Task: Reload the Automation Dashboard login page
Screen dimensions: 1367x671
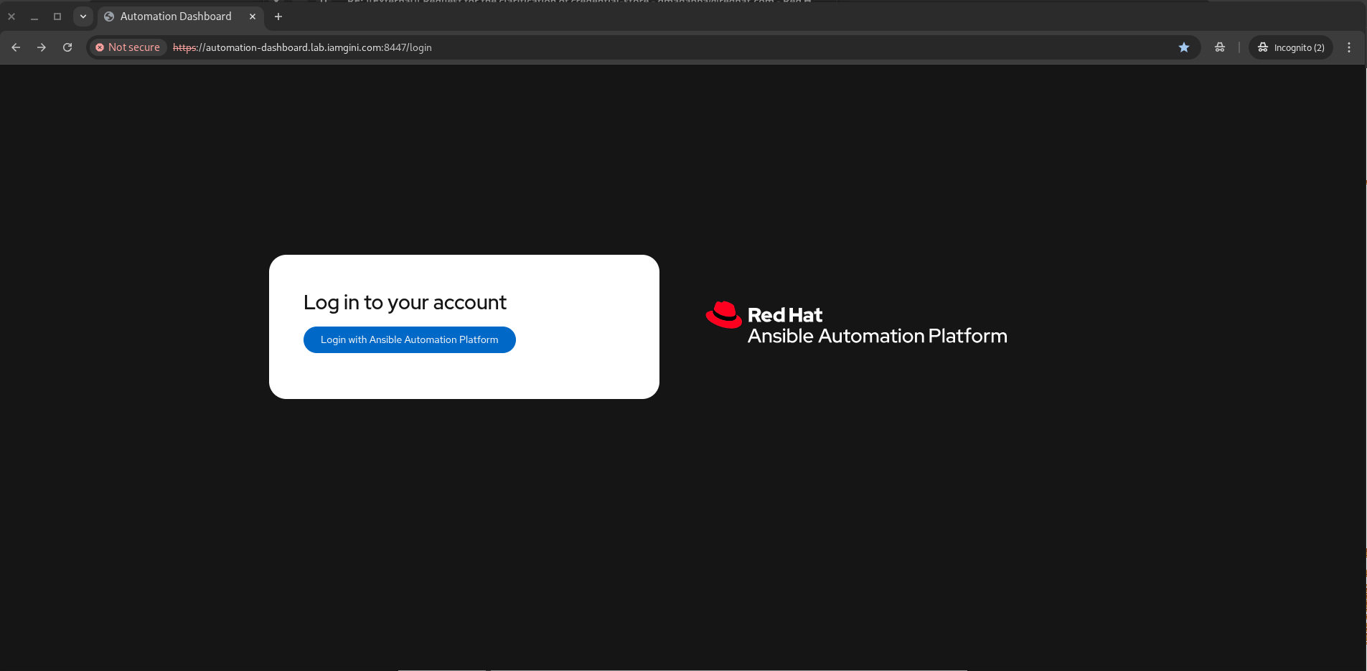Action: [67, 47]
